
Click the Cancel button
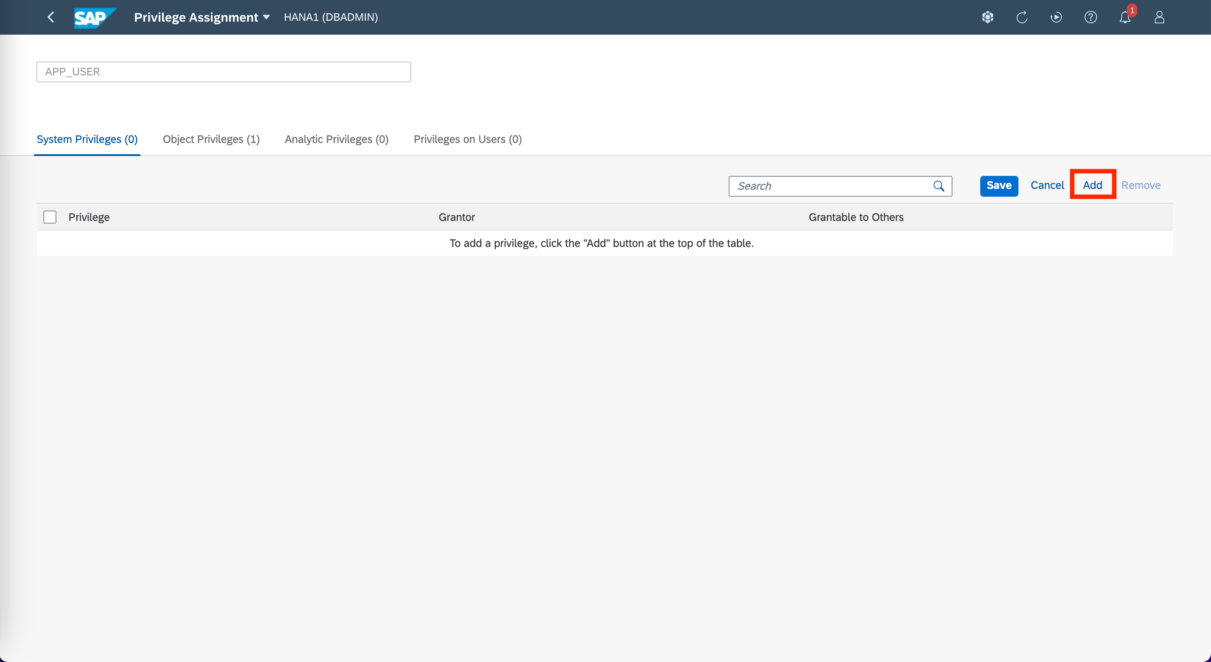pos(1047,185)
